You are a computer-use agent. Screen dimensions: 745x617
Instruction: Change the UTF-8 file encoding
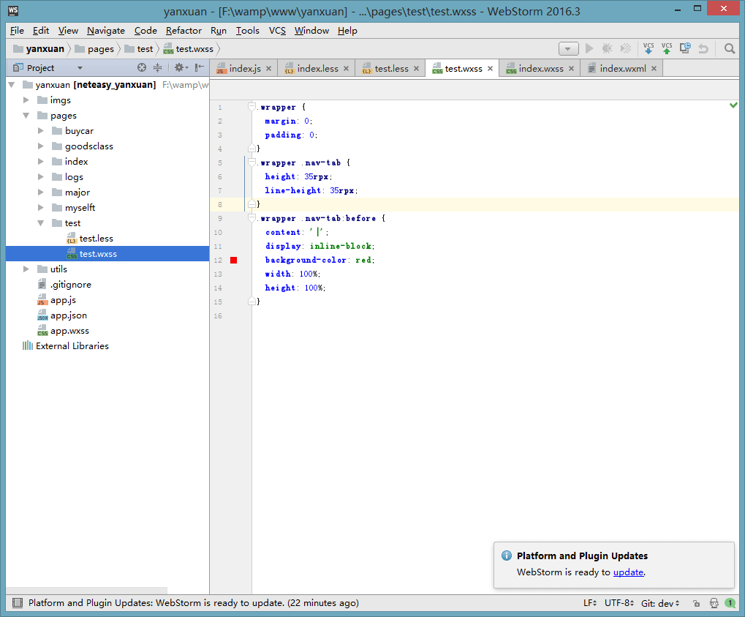pos(619,603)
